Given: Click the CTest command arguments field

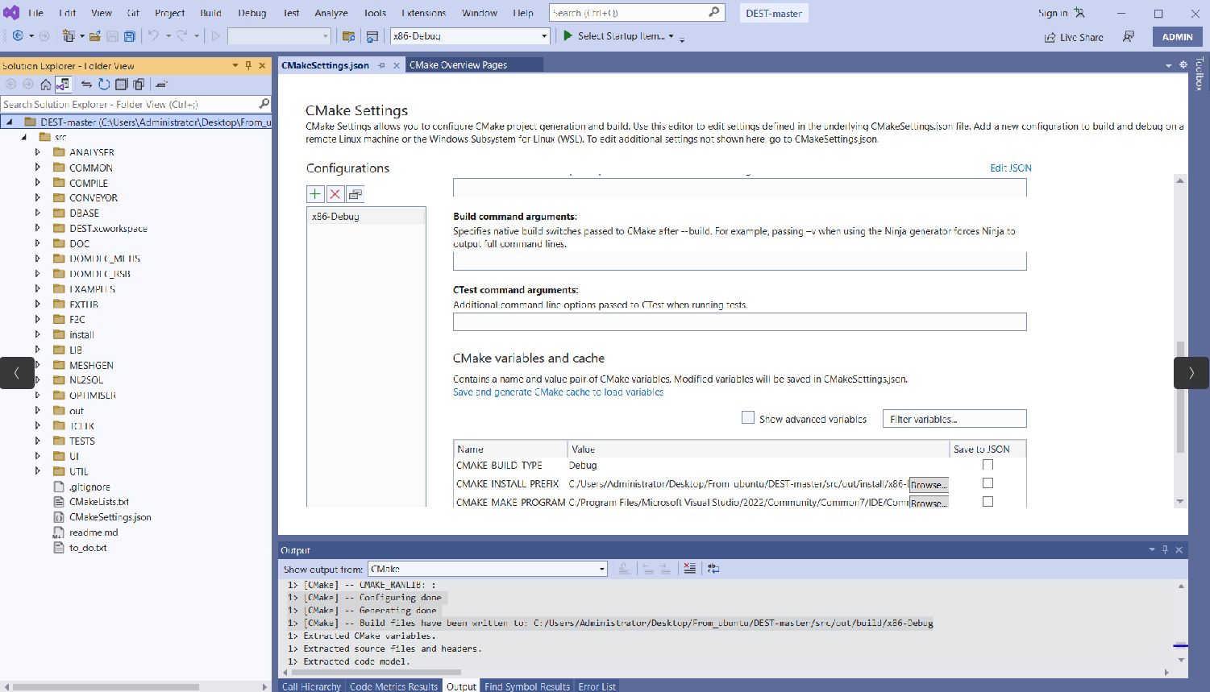Looking at the screenshot, I should 740,321.
